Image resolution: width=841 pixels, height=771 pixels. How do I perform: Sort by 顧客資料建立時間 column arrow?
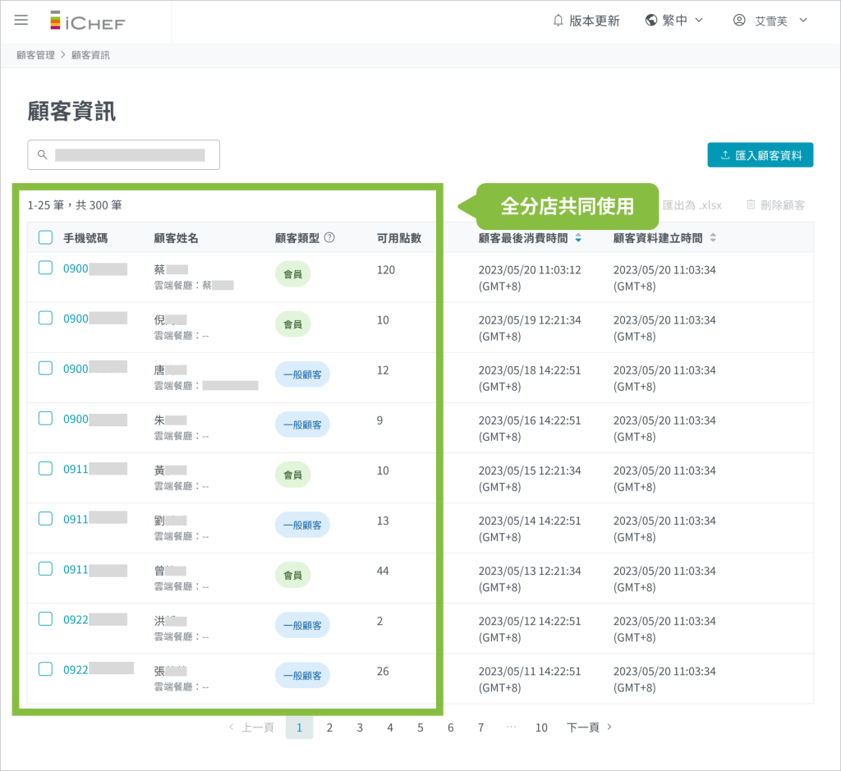coord(713,238)
